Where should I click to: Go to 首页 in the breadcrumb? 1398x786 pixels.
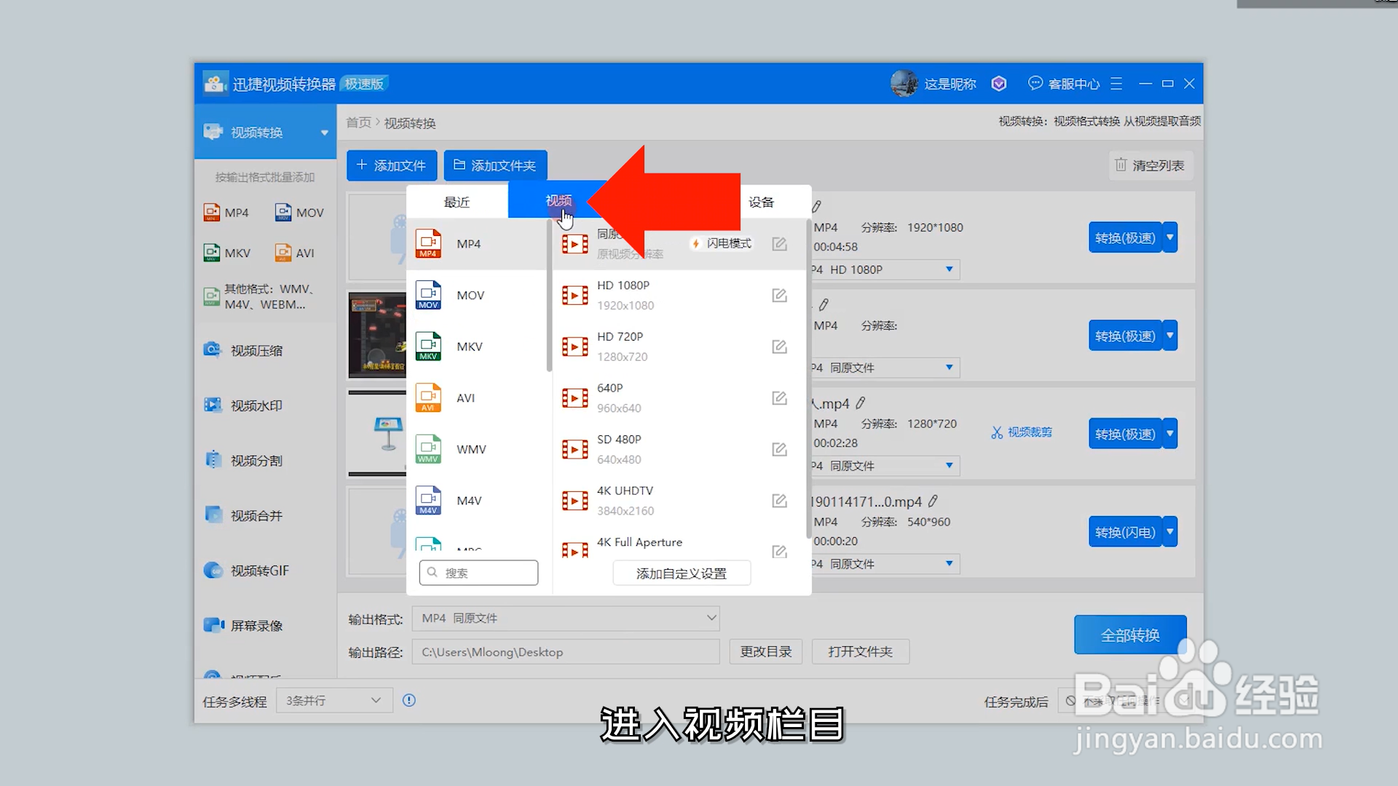click(358, 122)
